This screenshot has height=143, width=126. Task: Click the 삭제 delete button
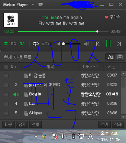tap(118, 124)
